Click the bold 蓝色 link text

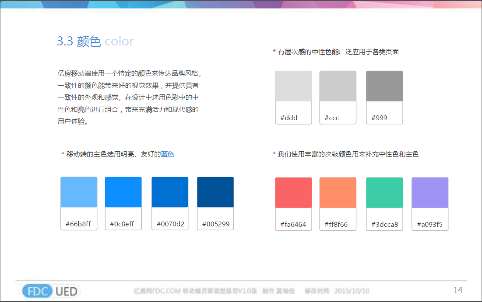point(167,154)
